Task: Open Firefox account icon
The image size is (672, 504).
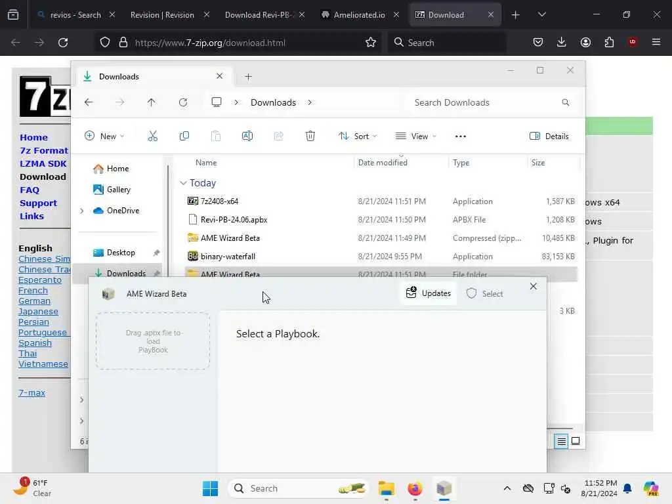Action: [x=585, y=42]
